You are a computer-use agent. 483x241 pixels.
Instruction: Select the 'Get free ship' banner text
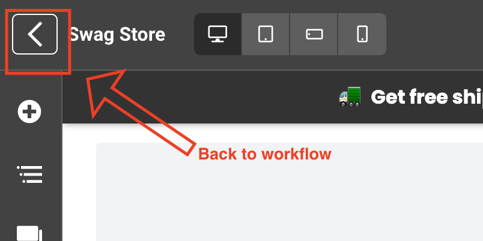point(427,97)
